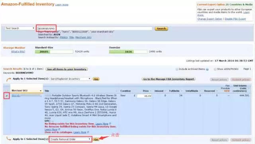This screenshot has height=144, width=255.
Task: Click the Inbound column header label
Action: 159,91
